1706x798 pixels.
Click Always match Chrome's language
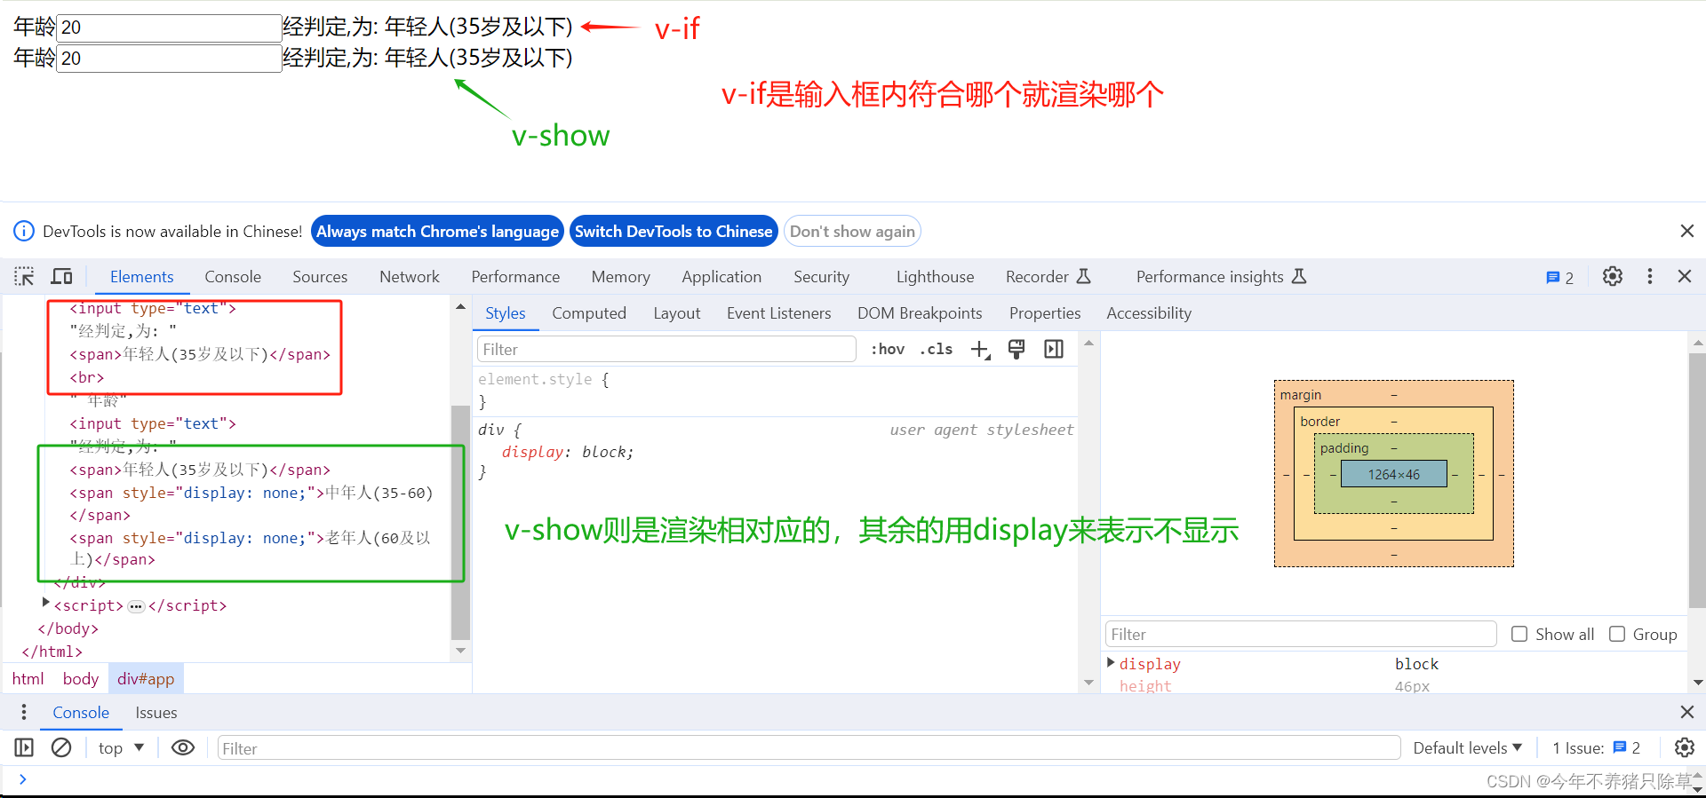coord(437,232)
